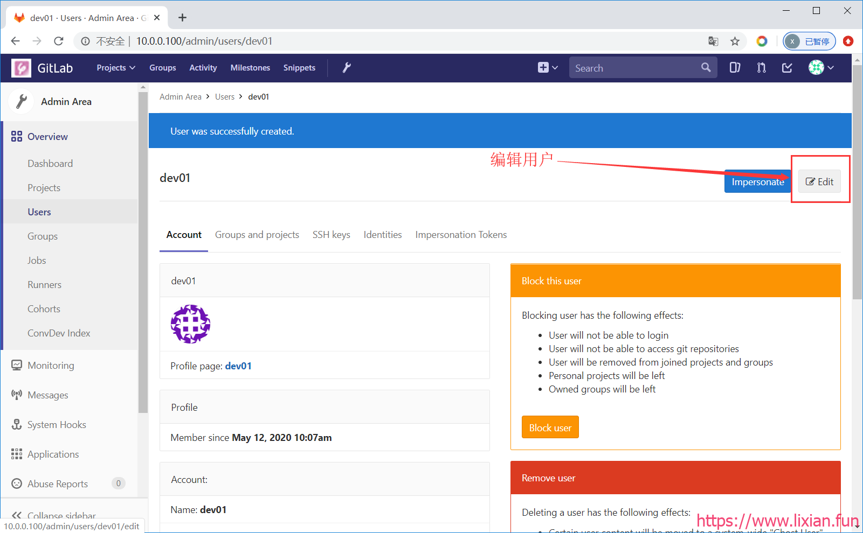Screen dimensions: 863x533
Task: Switch to Impersonation Tokens tab
Action: pyautogui.click(x=461, y=235)
